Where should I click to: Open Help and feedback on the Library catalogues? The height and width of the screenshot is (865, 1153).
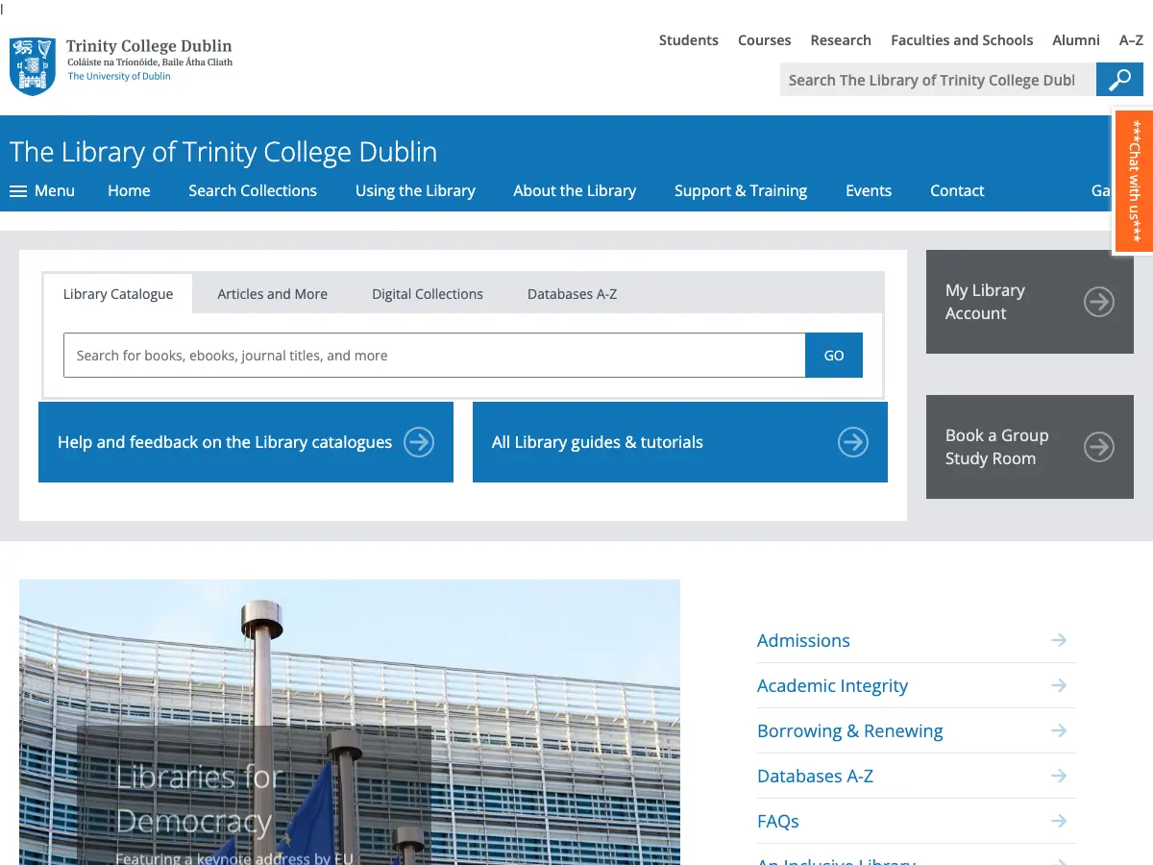pyautogui.click(x=246, y=442)
